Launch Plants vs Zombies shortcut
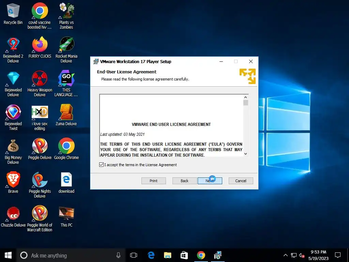Image resolution: width=349 pixels, height=262 pixels. tap(66, 16)
